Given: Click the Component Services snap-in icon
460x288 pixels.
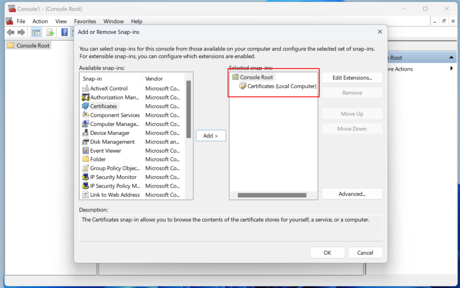Looking at the screenshot, I should (x=85, y=115).
